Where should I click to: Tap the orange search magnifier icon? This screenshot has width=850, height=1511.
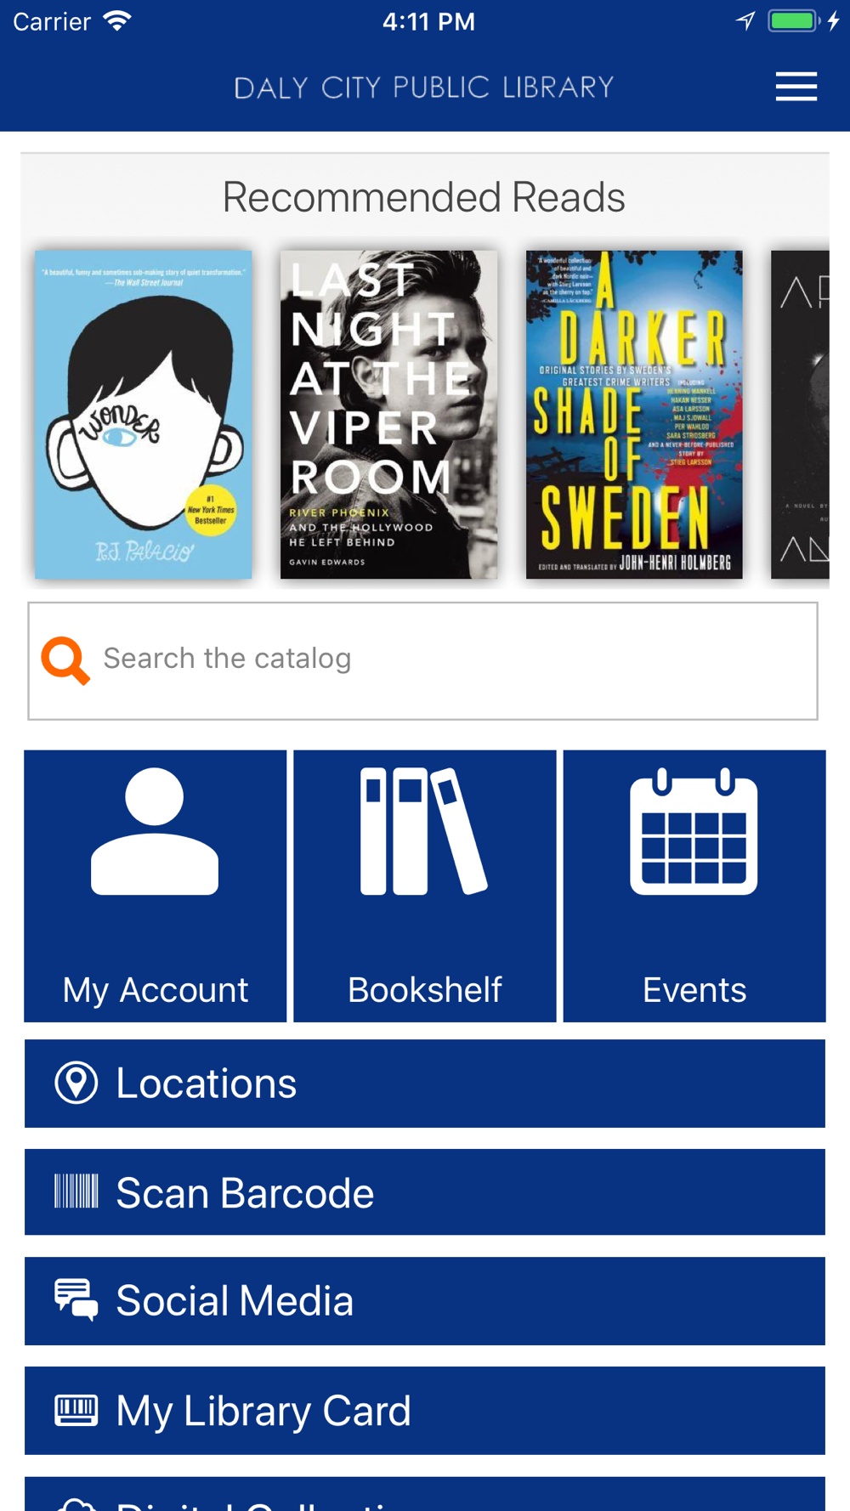click(x=65, y=660)
